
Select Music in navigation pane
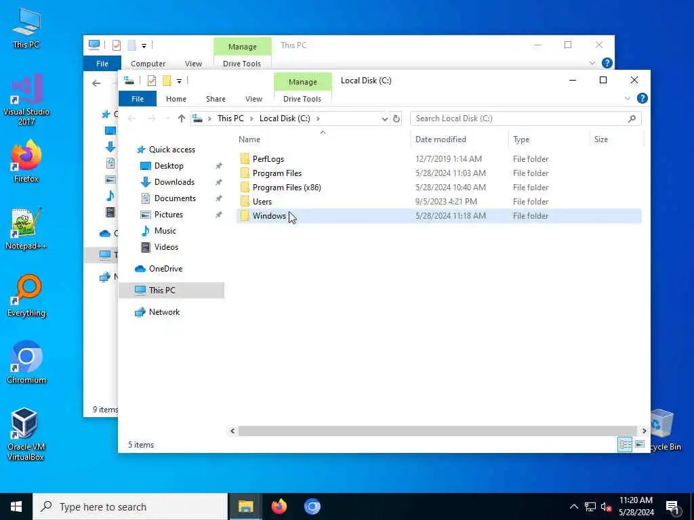pos(165,231)
